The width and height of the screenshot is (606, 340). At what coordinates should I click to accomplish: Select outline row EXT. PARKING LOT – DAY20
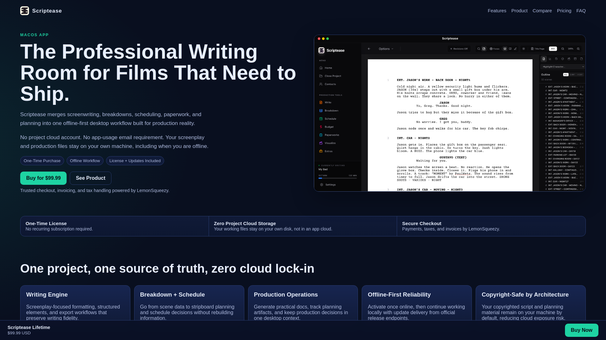pos(564,155)
